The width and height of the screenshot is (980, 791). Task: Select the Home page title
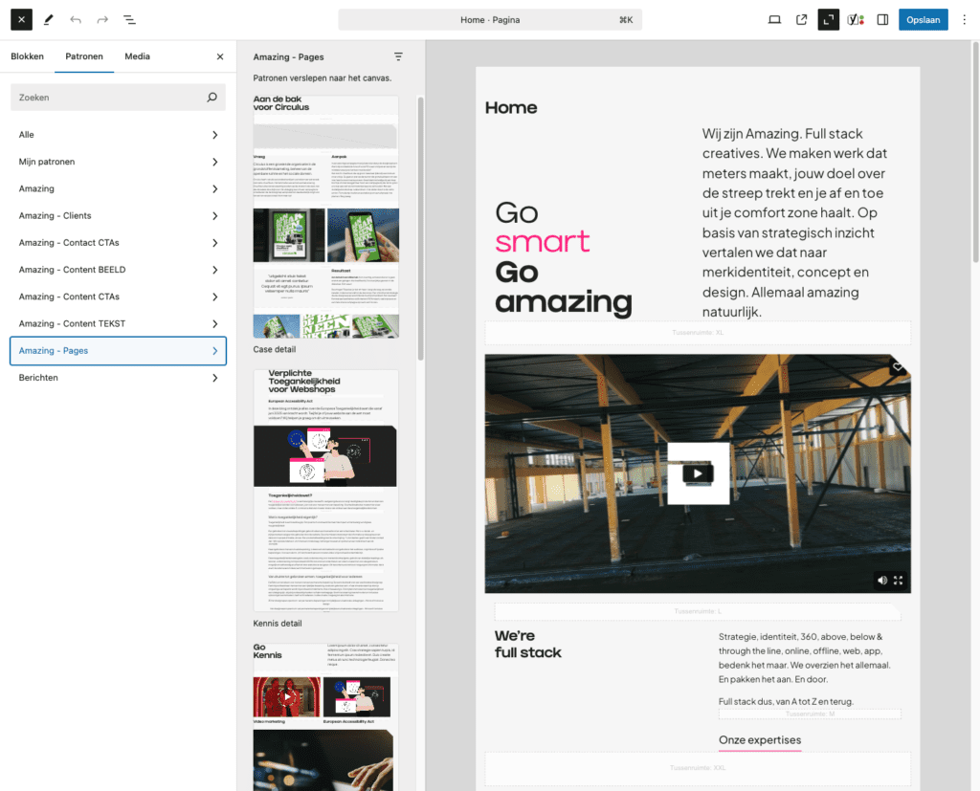pyautogui.click(x=511, y=107)
